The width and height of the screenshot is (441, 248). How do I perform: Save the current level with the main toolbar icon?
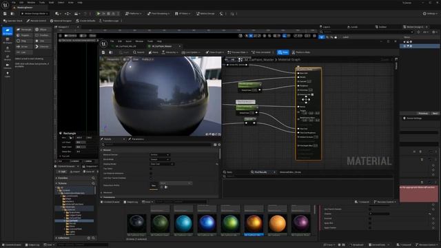point(5,14)
